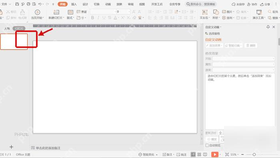Click the Collaborate (协作) button
The width and height of the screenshot is (280, 158).
pyautogui.click(x=252, y=4)
